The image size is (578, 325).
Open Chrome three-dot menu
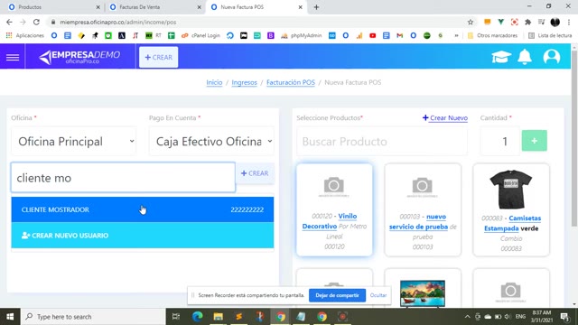tap(569, 22)
